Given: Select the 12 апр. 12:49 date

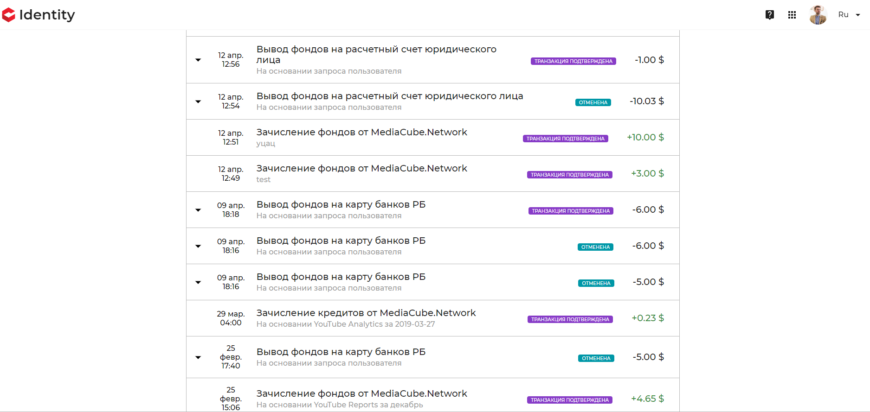Looking at the screenshot, I should click(x=231, y=174).
